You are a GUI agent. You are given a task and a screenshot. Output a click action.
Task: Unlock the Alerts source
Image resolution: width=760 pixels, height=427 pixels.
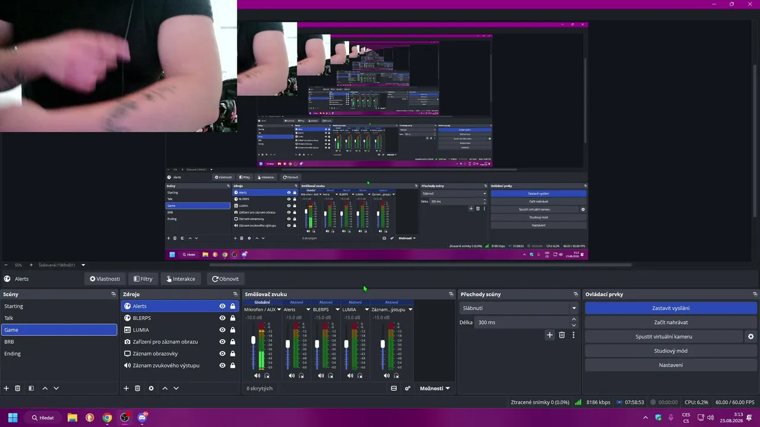(x=233, y=306)
